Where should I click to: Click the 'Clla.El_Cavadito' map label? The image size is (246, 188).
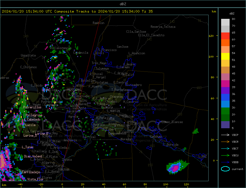coord(151,35)
